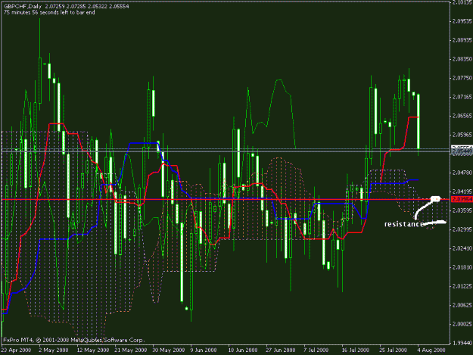The image size is (473, 355).
Task: Click the 2.04195 price axis label
Action: [x=462, y=192]
